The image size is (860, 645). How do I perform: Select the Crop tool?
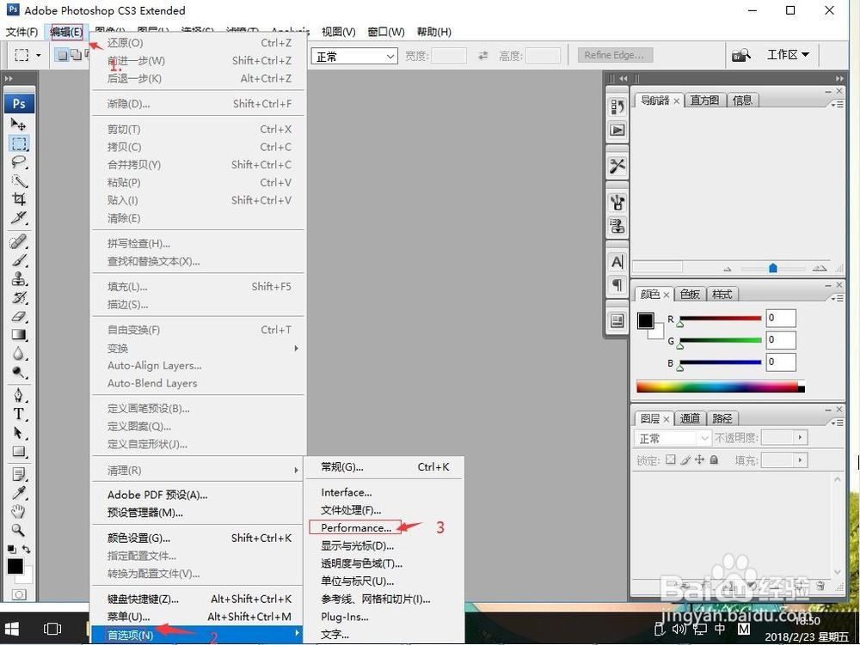[19, 199]
